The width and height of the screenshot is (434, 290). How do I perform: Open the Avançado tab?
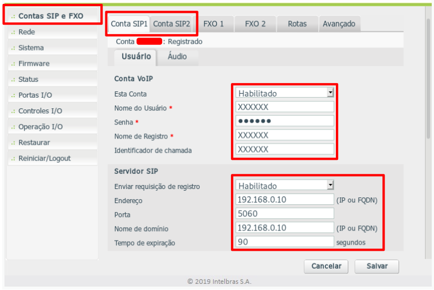click(x=339, y=24)
